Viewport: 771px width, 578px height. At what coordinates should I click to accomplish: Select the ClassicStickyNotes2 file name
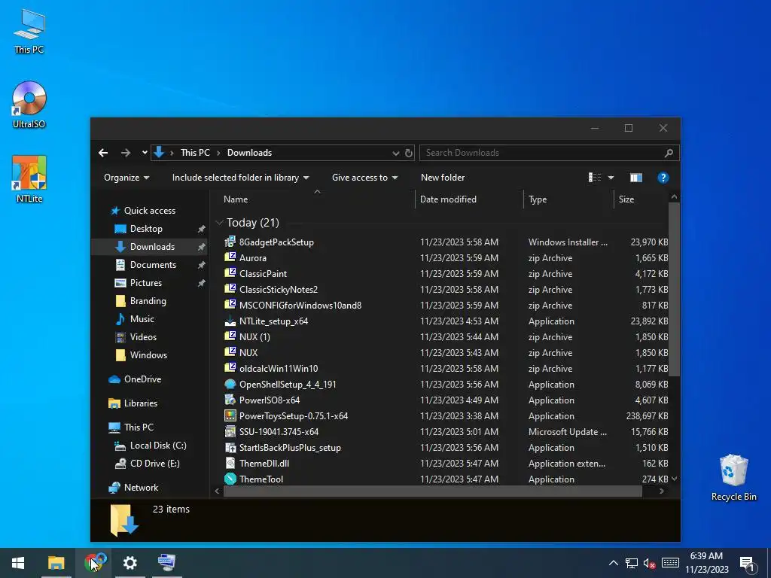[x=279, y=290]
